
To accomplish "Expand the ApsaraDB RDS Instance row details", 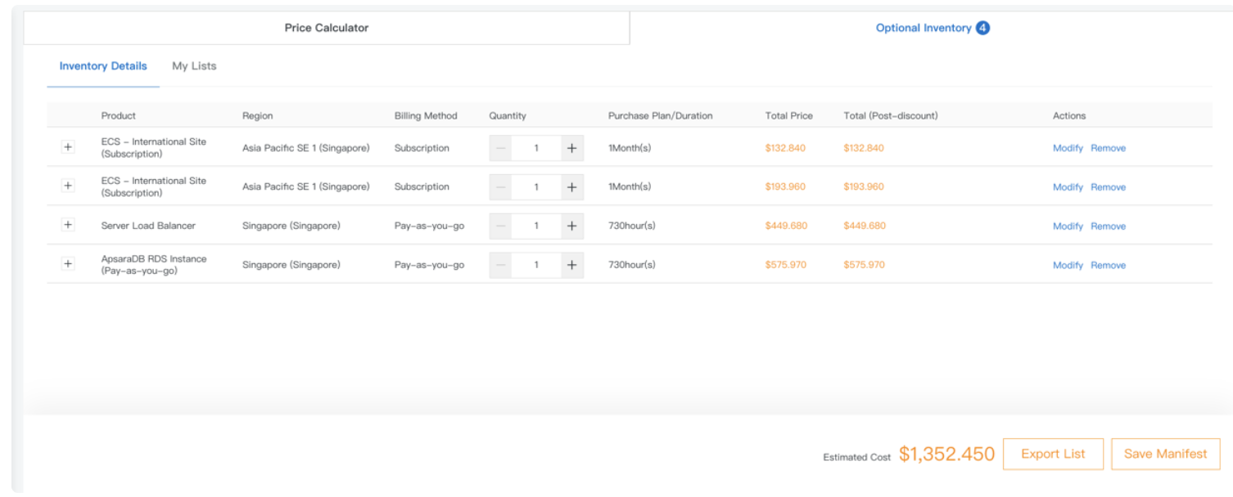I will click(68, 264).
